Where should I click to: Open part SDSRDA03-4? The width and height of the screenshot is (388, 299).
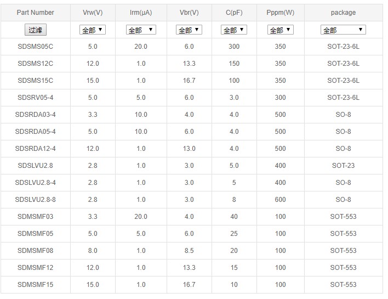coord(35,115)
